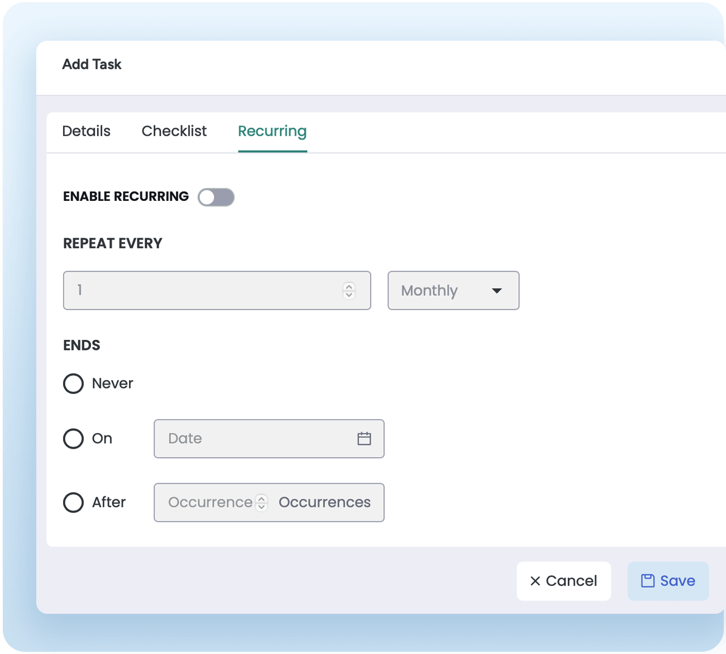Image resolution: width=726 pixels, height=654 pixels.
Task: Cancel adding the task
Action: coord(563,581)
